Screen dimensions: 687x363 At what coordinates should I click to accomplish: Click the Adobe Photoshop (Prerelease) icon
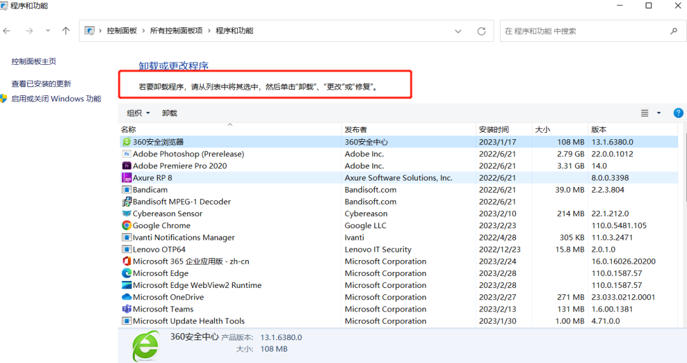pos(126,154)
